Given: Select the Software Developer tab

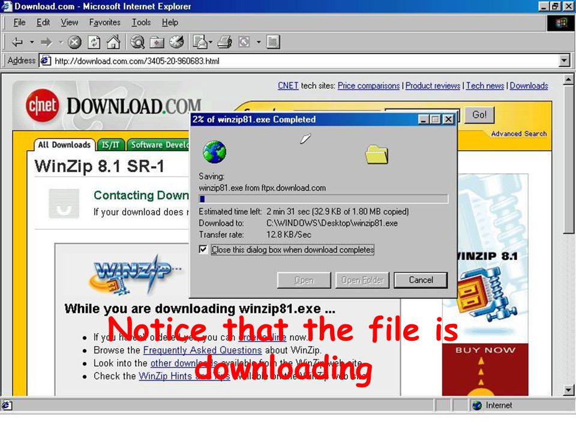Looking at the screenshot, I should 158,145.
